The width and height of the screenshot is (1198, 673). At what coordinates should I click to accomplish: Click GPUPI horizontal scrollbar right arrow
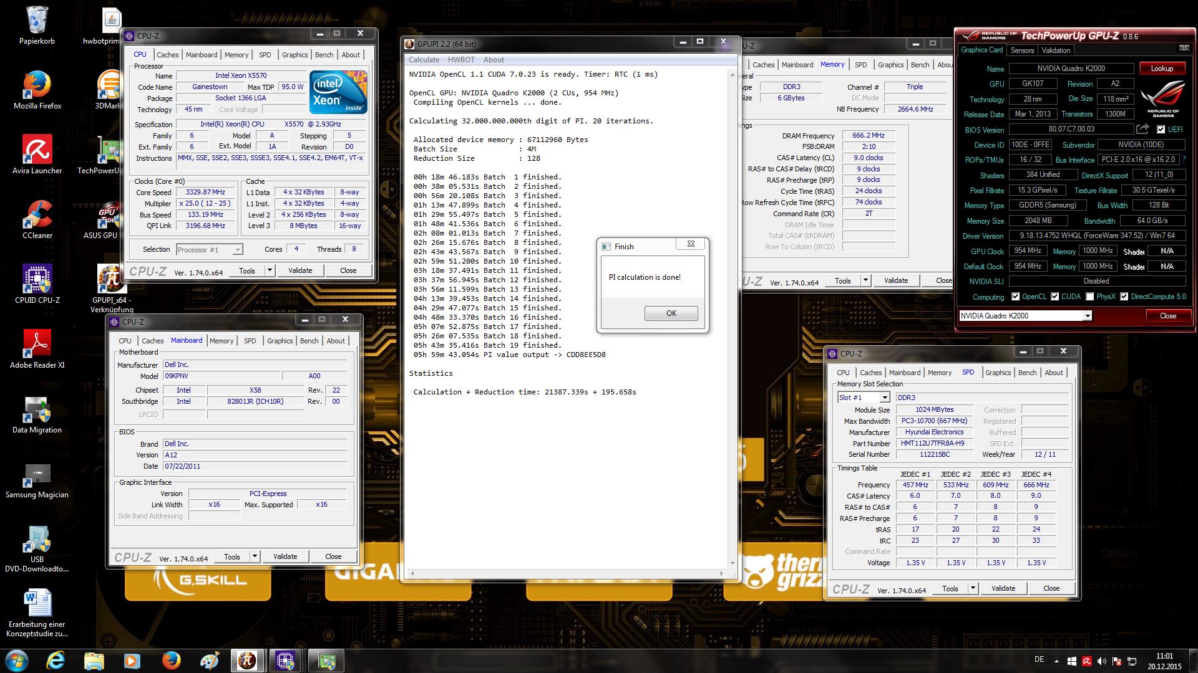722,573
